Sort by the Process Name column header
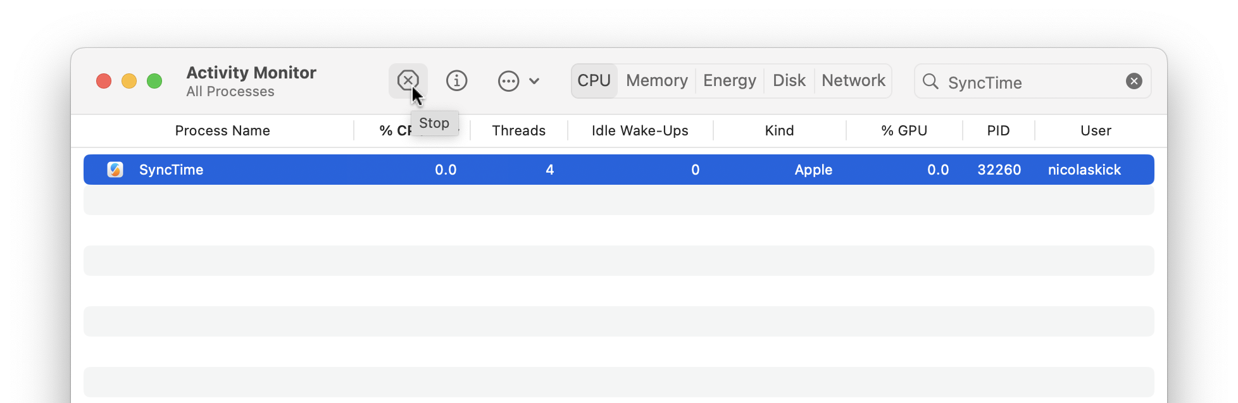Viewport: 1238px width, 403px height. (x=222, y=130)
